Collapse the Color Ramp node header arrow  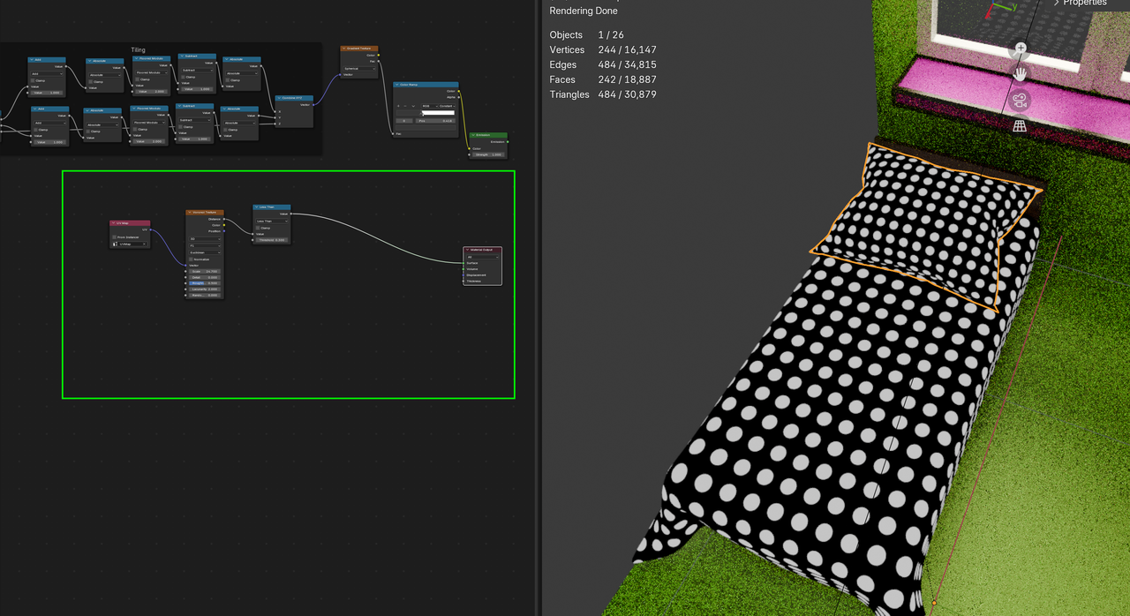click(x=397, y=85)
